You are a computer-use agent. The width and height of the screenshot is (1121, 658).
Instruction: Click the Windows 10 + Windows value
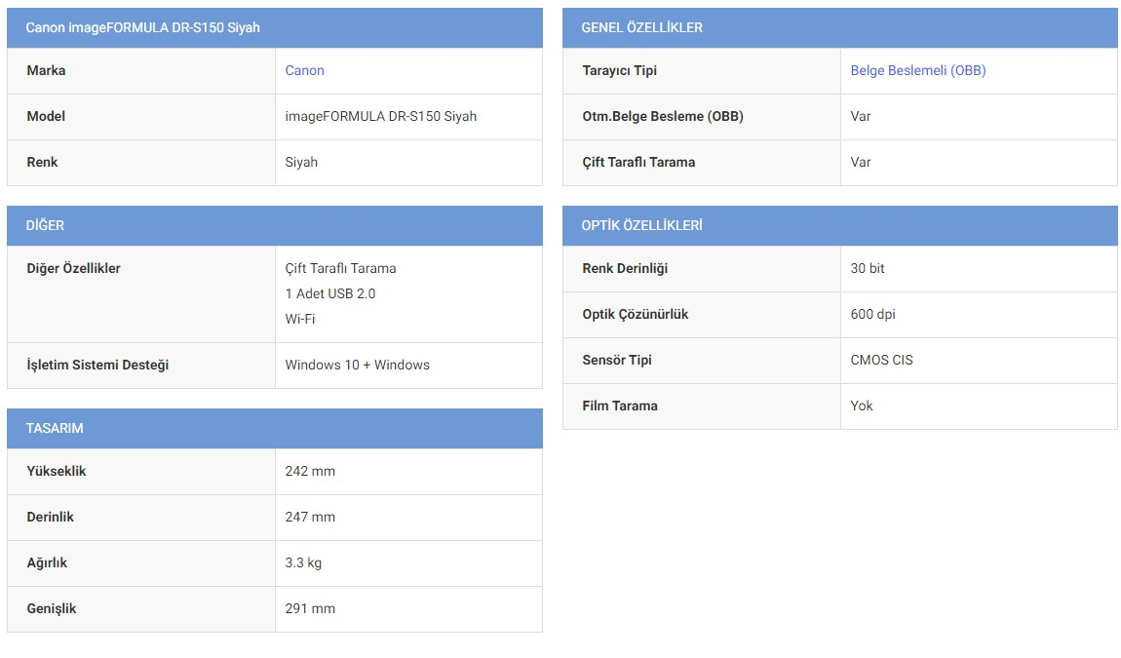357,365
